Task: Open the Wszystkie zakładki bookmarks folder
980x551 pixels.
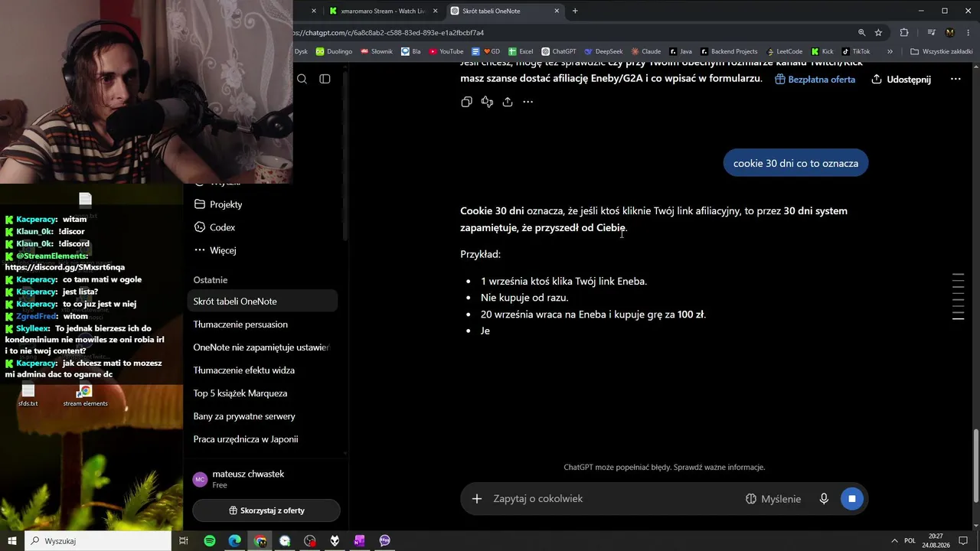Action: pos(942,52)
